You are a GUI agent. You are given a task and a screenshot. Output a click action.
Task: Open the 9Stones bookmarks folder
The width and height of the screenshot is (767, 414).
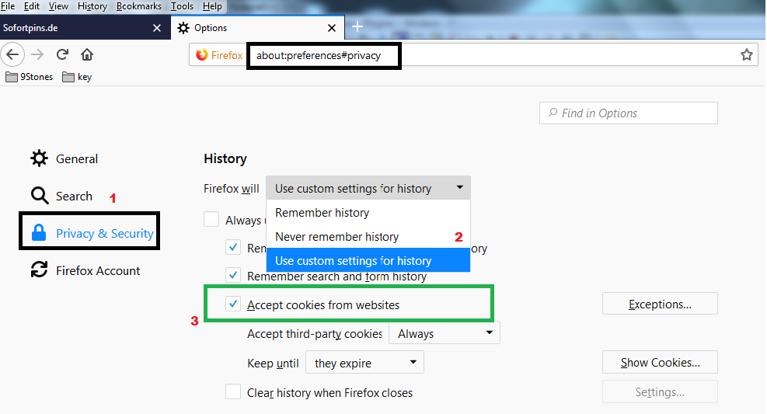pyautogui.click(x=29, y=77)
